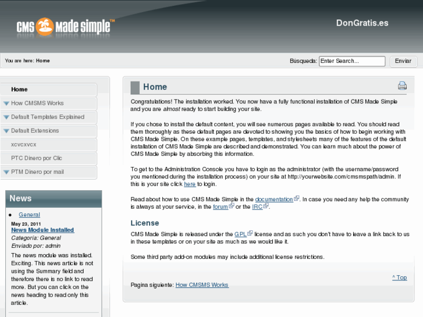Click the print page icon
This screenshot has width=423, height=317.
coord(402,86)
